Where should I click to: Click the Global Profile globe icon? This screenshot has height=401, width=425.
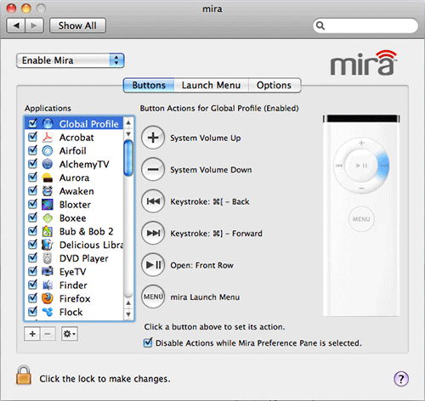tap(48, 124)
